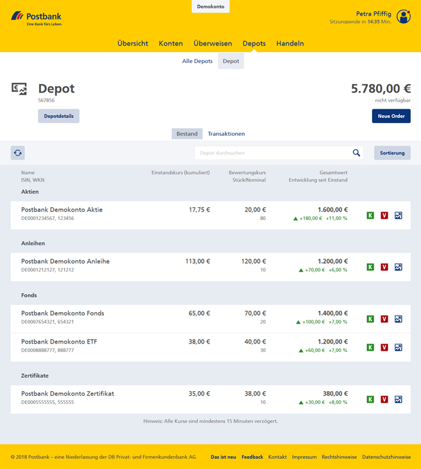Click the green K buy icon for Fonds
The height and width of the screenshot is (469, 421).
pos(370,319)
